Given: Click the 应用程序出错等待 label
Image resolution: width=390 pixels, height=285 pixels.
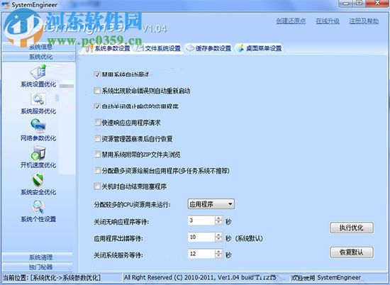Looking at the screenshot, I should (x=118, y=239).
